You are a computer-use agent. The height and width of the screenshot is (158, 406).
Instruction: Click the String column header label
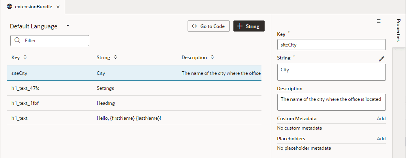pos(103,58)
